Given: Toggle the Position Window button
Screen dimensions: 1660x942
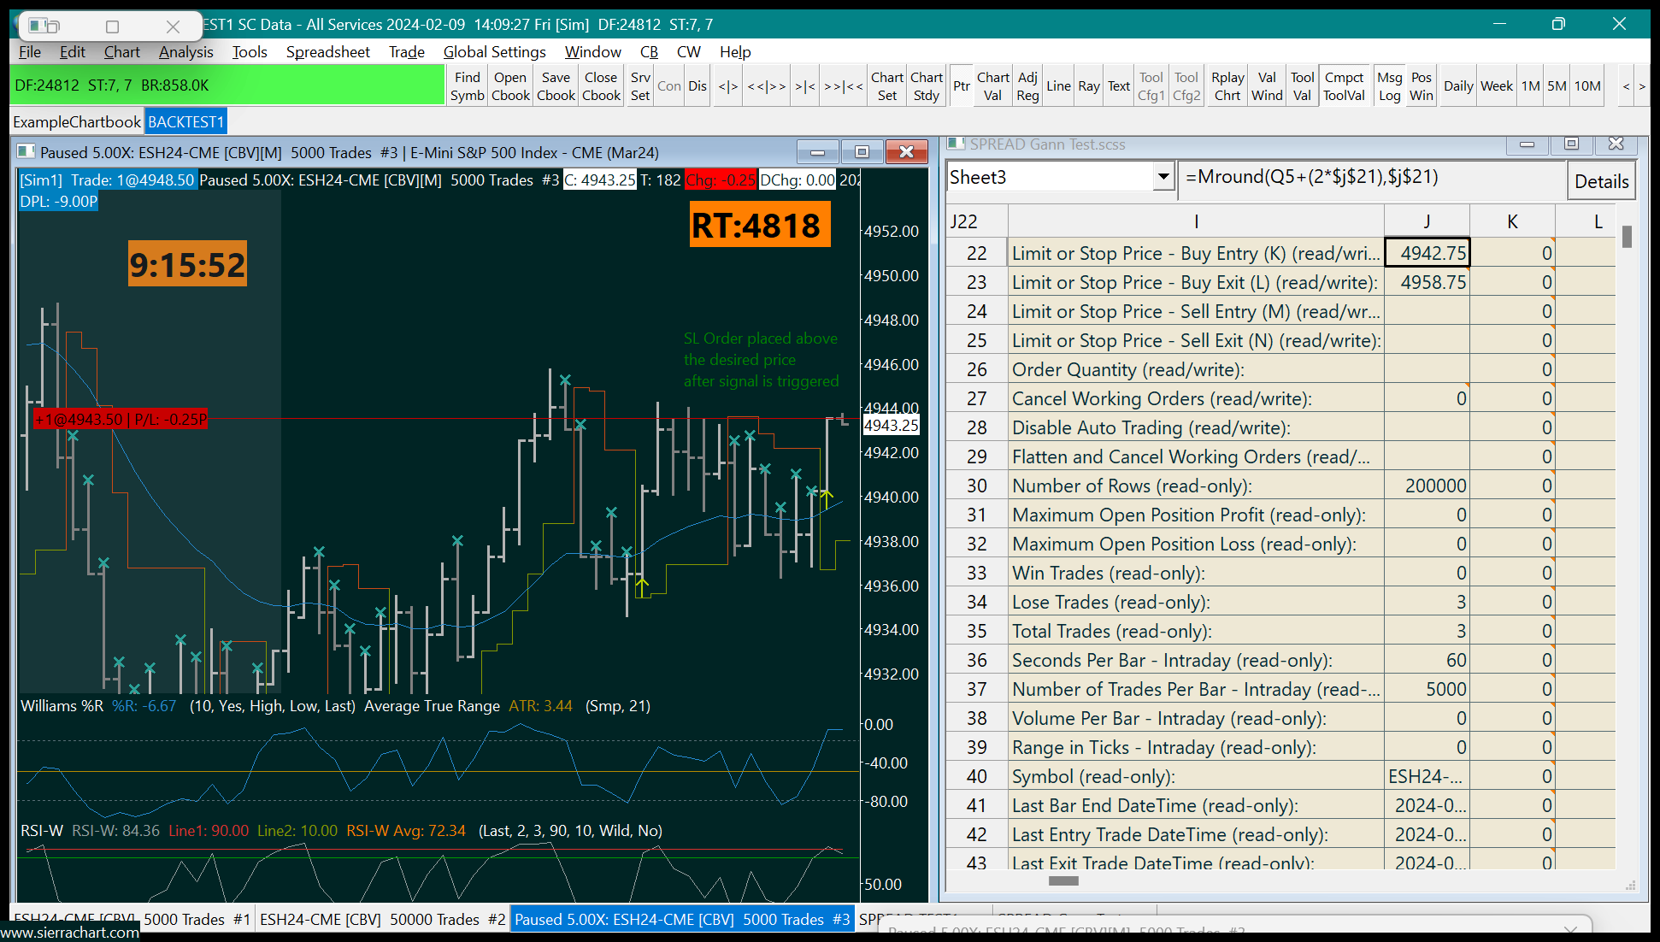Looking at the screenshot, I should point(1421,86).
